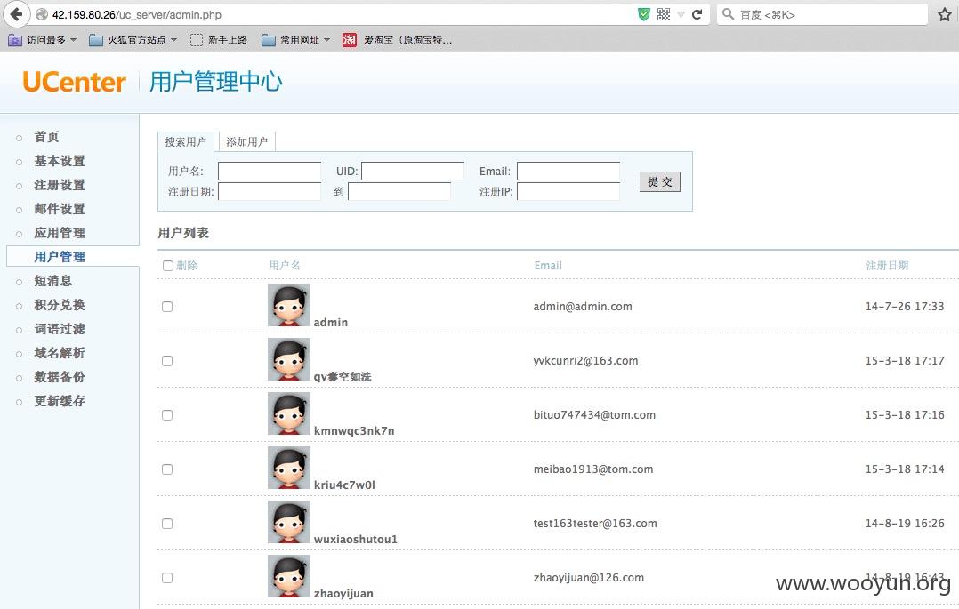The height and width of the screenshot is (609, 959).
Task: Open 域名解析 in the sidebar
Action: (60, 353)
